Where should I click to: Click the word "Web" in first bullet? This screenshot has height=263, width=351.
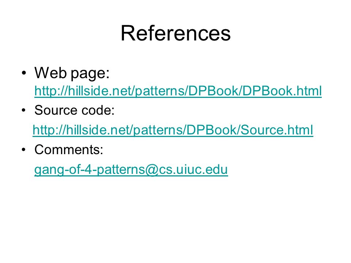pyautogui.click(x=51, y=72)
